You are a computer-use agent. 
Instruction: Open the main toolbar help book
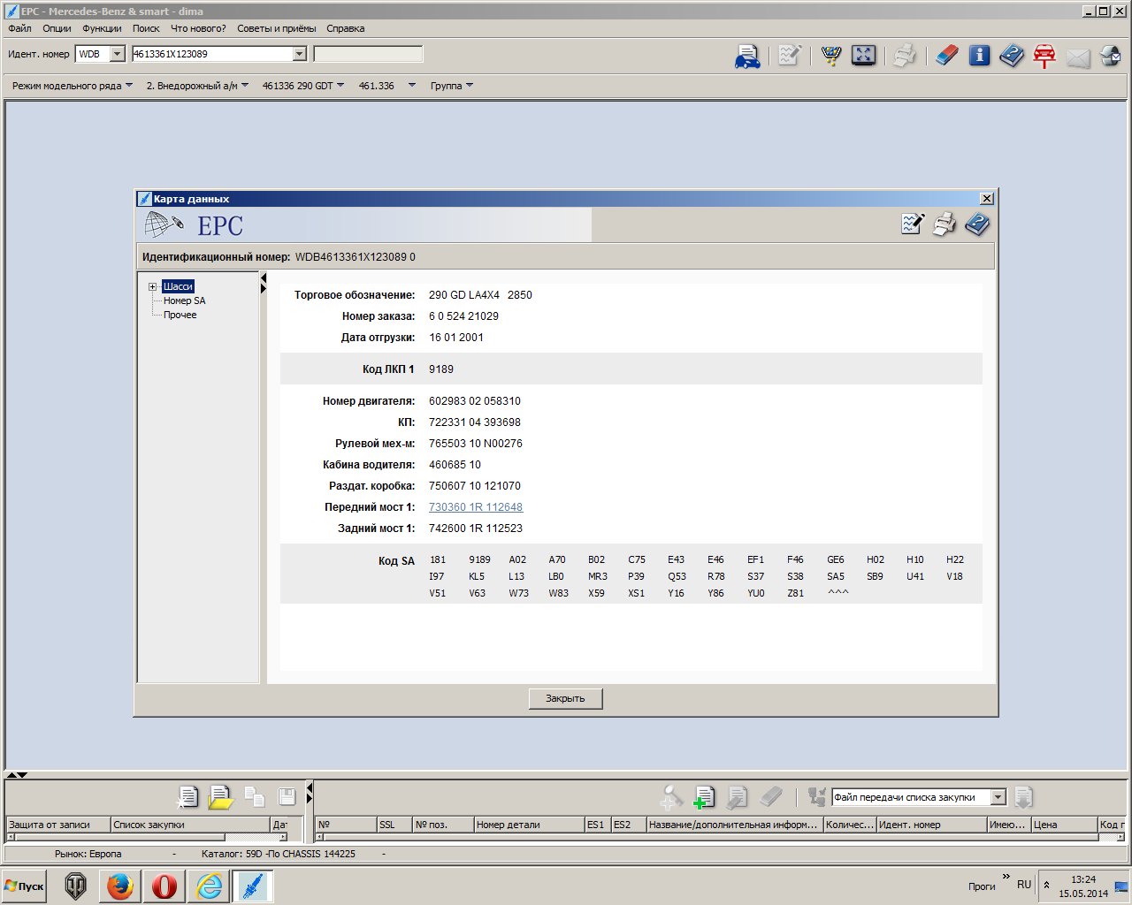pos(1012,56)
